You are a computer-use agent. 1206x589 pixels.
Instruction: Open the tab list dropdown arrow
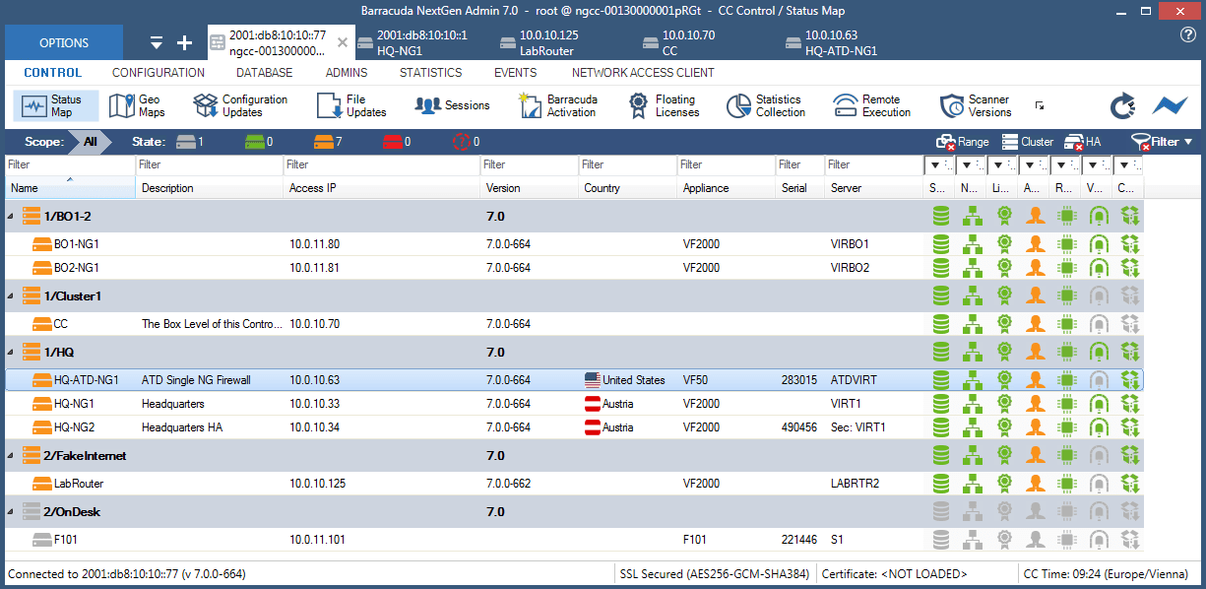coord(157,43)
